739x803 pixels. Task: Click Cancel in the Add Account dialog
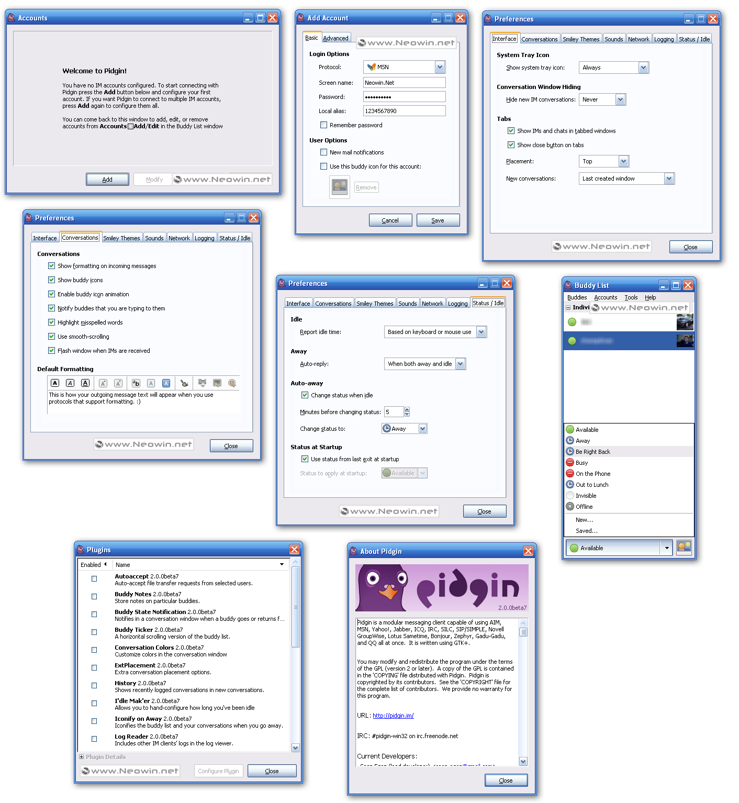(390, 220)
